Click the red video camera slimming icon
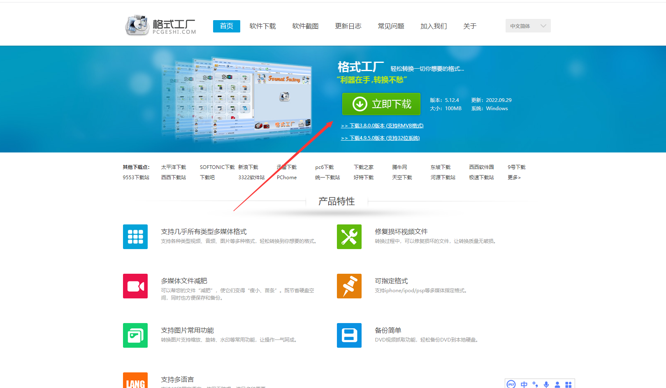The width and height of the screenshot is (666, 388). [x=135, y=286]
